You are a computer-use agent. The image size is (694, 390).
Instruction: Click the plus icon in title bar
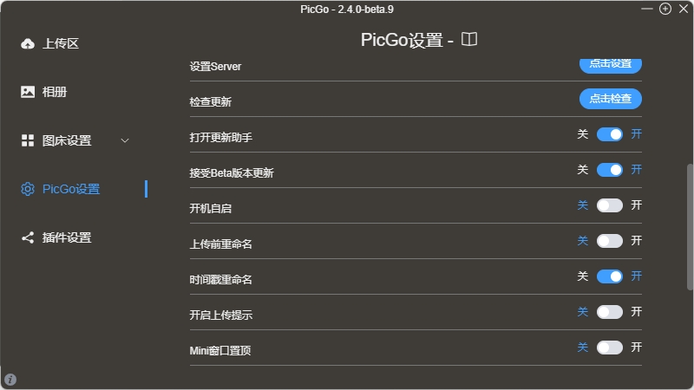pyautogui.click(x=665, y=9)
